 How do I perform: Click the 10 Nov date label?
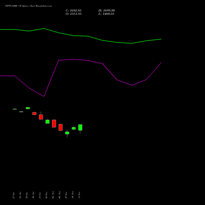73,195
